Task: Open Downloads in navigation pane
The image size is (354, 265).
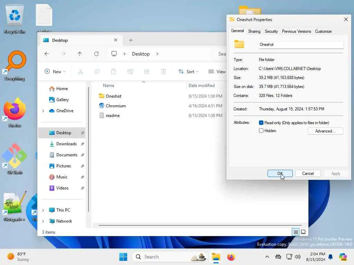Action: [x=66, y=144]
